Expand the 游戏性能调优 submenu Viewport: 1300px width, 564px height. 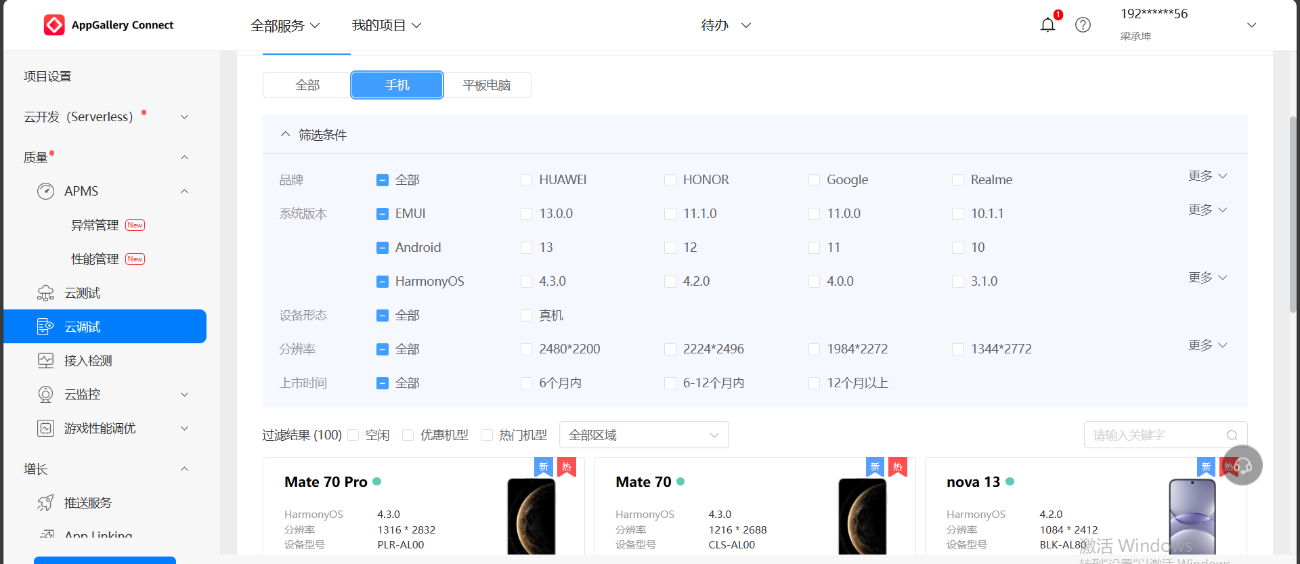(184, 429)
